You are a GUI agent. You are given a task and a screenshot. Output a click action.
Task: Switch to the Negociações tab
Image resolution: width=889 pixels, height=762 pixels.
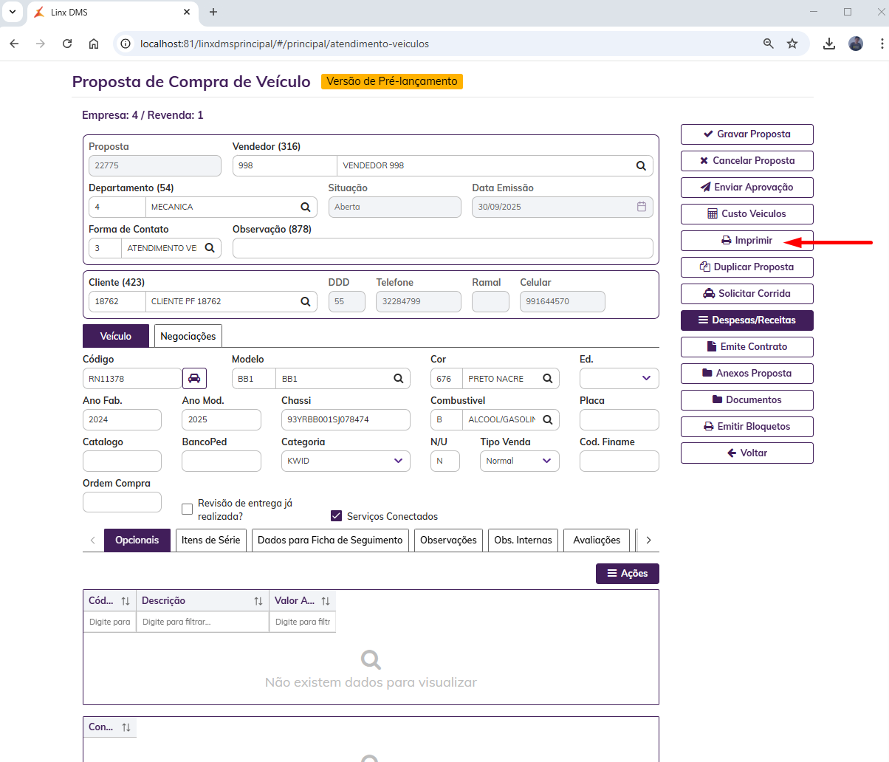tap(188, 336)
